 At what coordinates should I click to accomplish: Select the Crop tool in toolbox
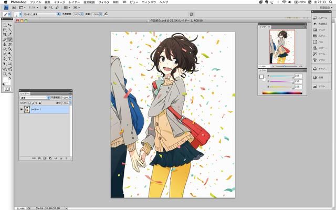point(4,34)
